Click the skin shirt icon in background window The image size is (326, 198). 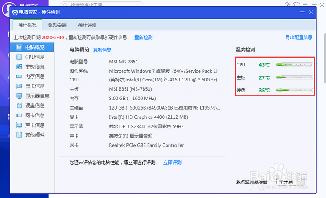pos(296,4)
